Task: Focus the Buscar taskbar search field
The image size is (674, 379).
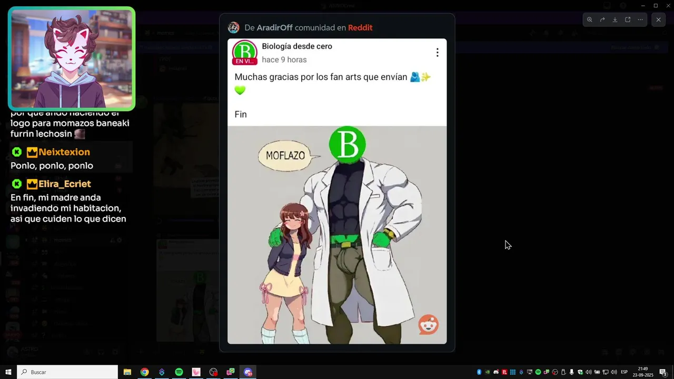Action: coord(67,372)
